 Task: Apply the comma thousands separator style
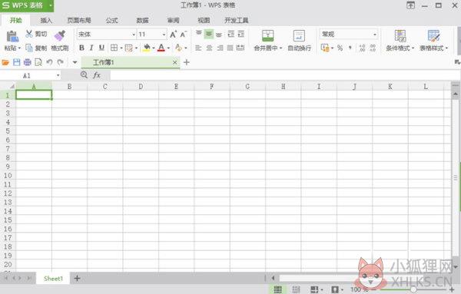(350, 48)
